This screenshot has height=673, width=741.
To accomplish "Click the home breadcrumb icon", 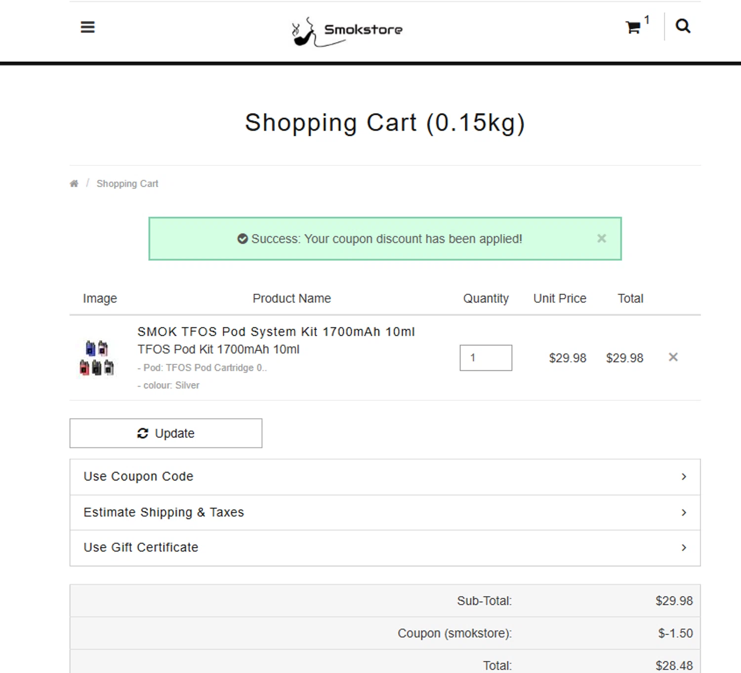I will point(74,184).
